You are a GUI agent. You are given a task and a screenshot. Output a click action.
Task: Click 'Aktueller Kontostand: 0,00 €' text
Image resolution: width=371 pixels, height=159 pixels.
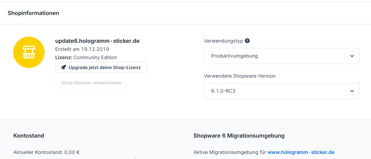click(46, 152)
